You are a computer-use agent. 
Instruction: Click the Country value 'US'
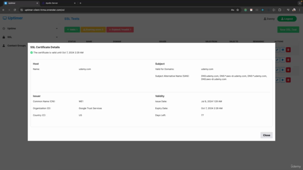[x=80, y=115]
